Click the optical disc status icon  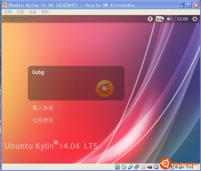point(124,167)
